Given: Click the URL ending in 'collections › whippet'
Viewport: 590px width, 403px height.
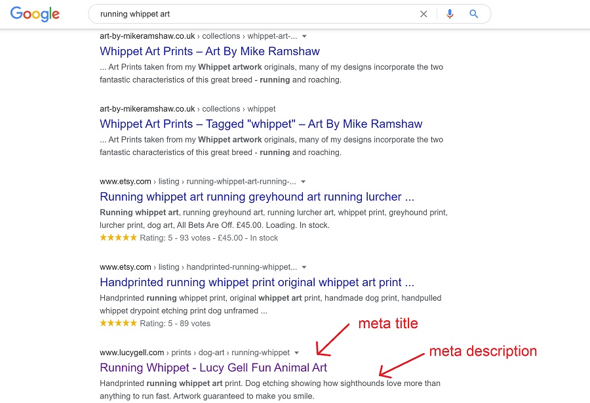Looking at the screenshot, I should click(x=187, y=109).
